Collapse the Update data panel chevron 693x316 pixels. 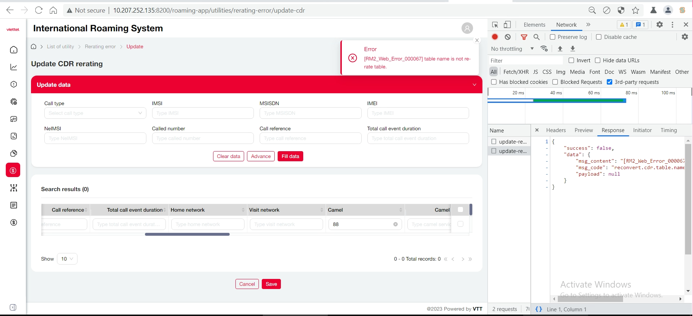[474, 85]
